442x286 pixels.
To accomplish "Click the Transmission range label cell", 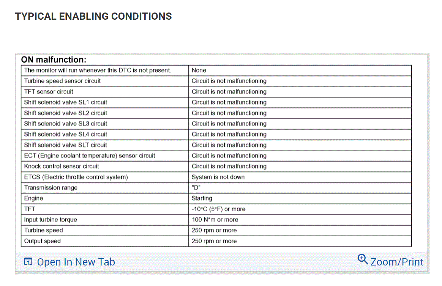I will pyautogui.click(x=51, y=188).
